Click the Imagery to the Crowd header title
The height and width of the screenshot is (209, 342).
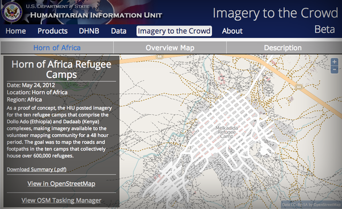click(275, 13)
